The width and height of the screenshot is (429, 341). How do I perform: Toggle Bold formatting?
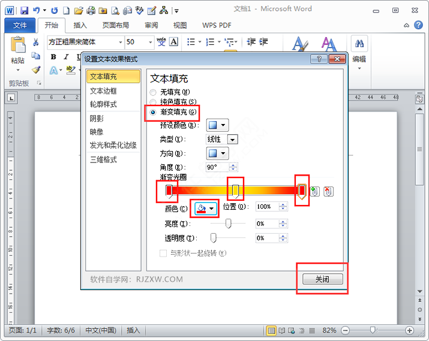click(53, 57)
